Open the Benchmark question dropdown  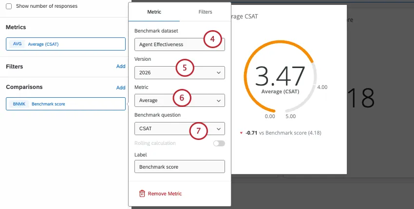click(180, 129)
